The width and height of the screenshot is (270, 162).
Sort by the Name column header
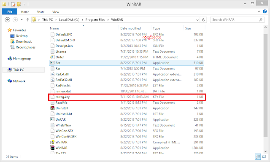tap(54, 28)
